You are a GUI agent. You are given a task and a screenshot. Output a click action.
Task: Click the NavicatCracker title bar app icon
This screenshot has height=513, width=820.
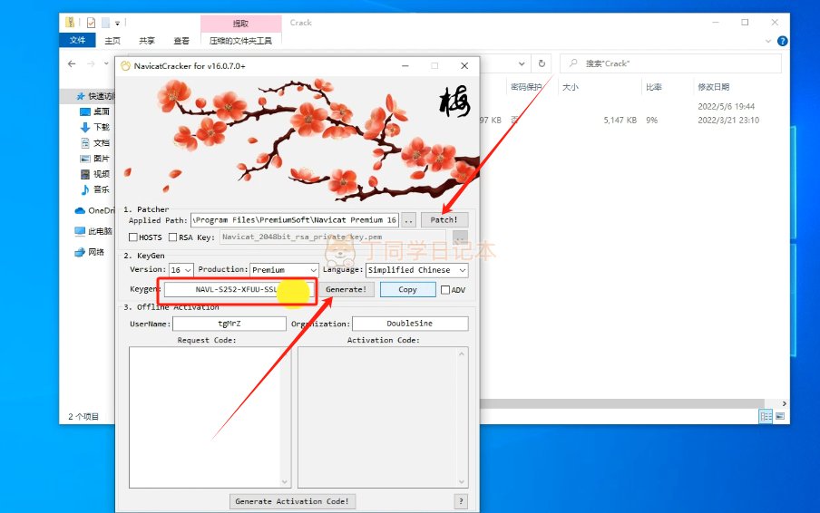click(x=125, y=66)
